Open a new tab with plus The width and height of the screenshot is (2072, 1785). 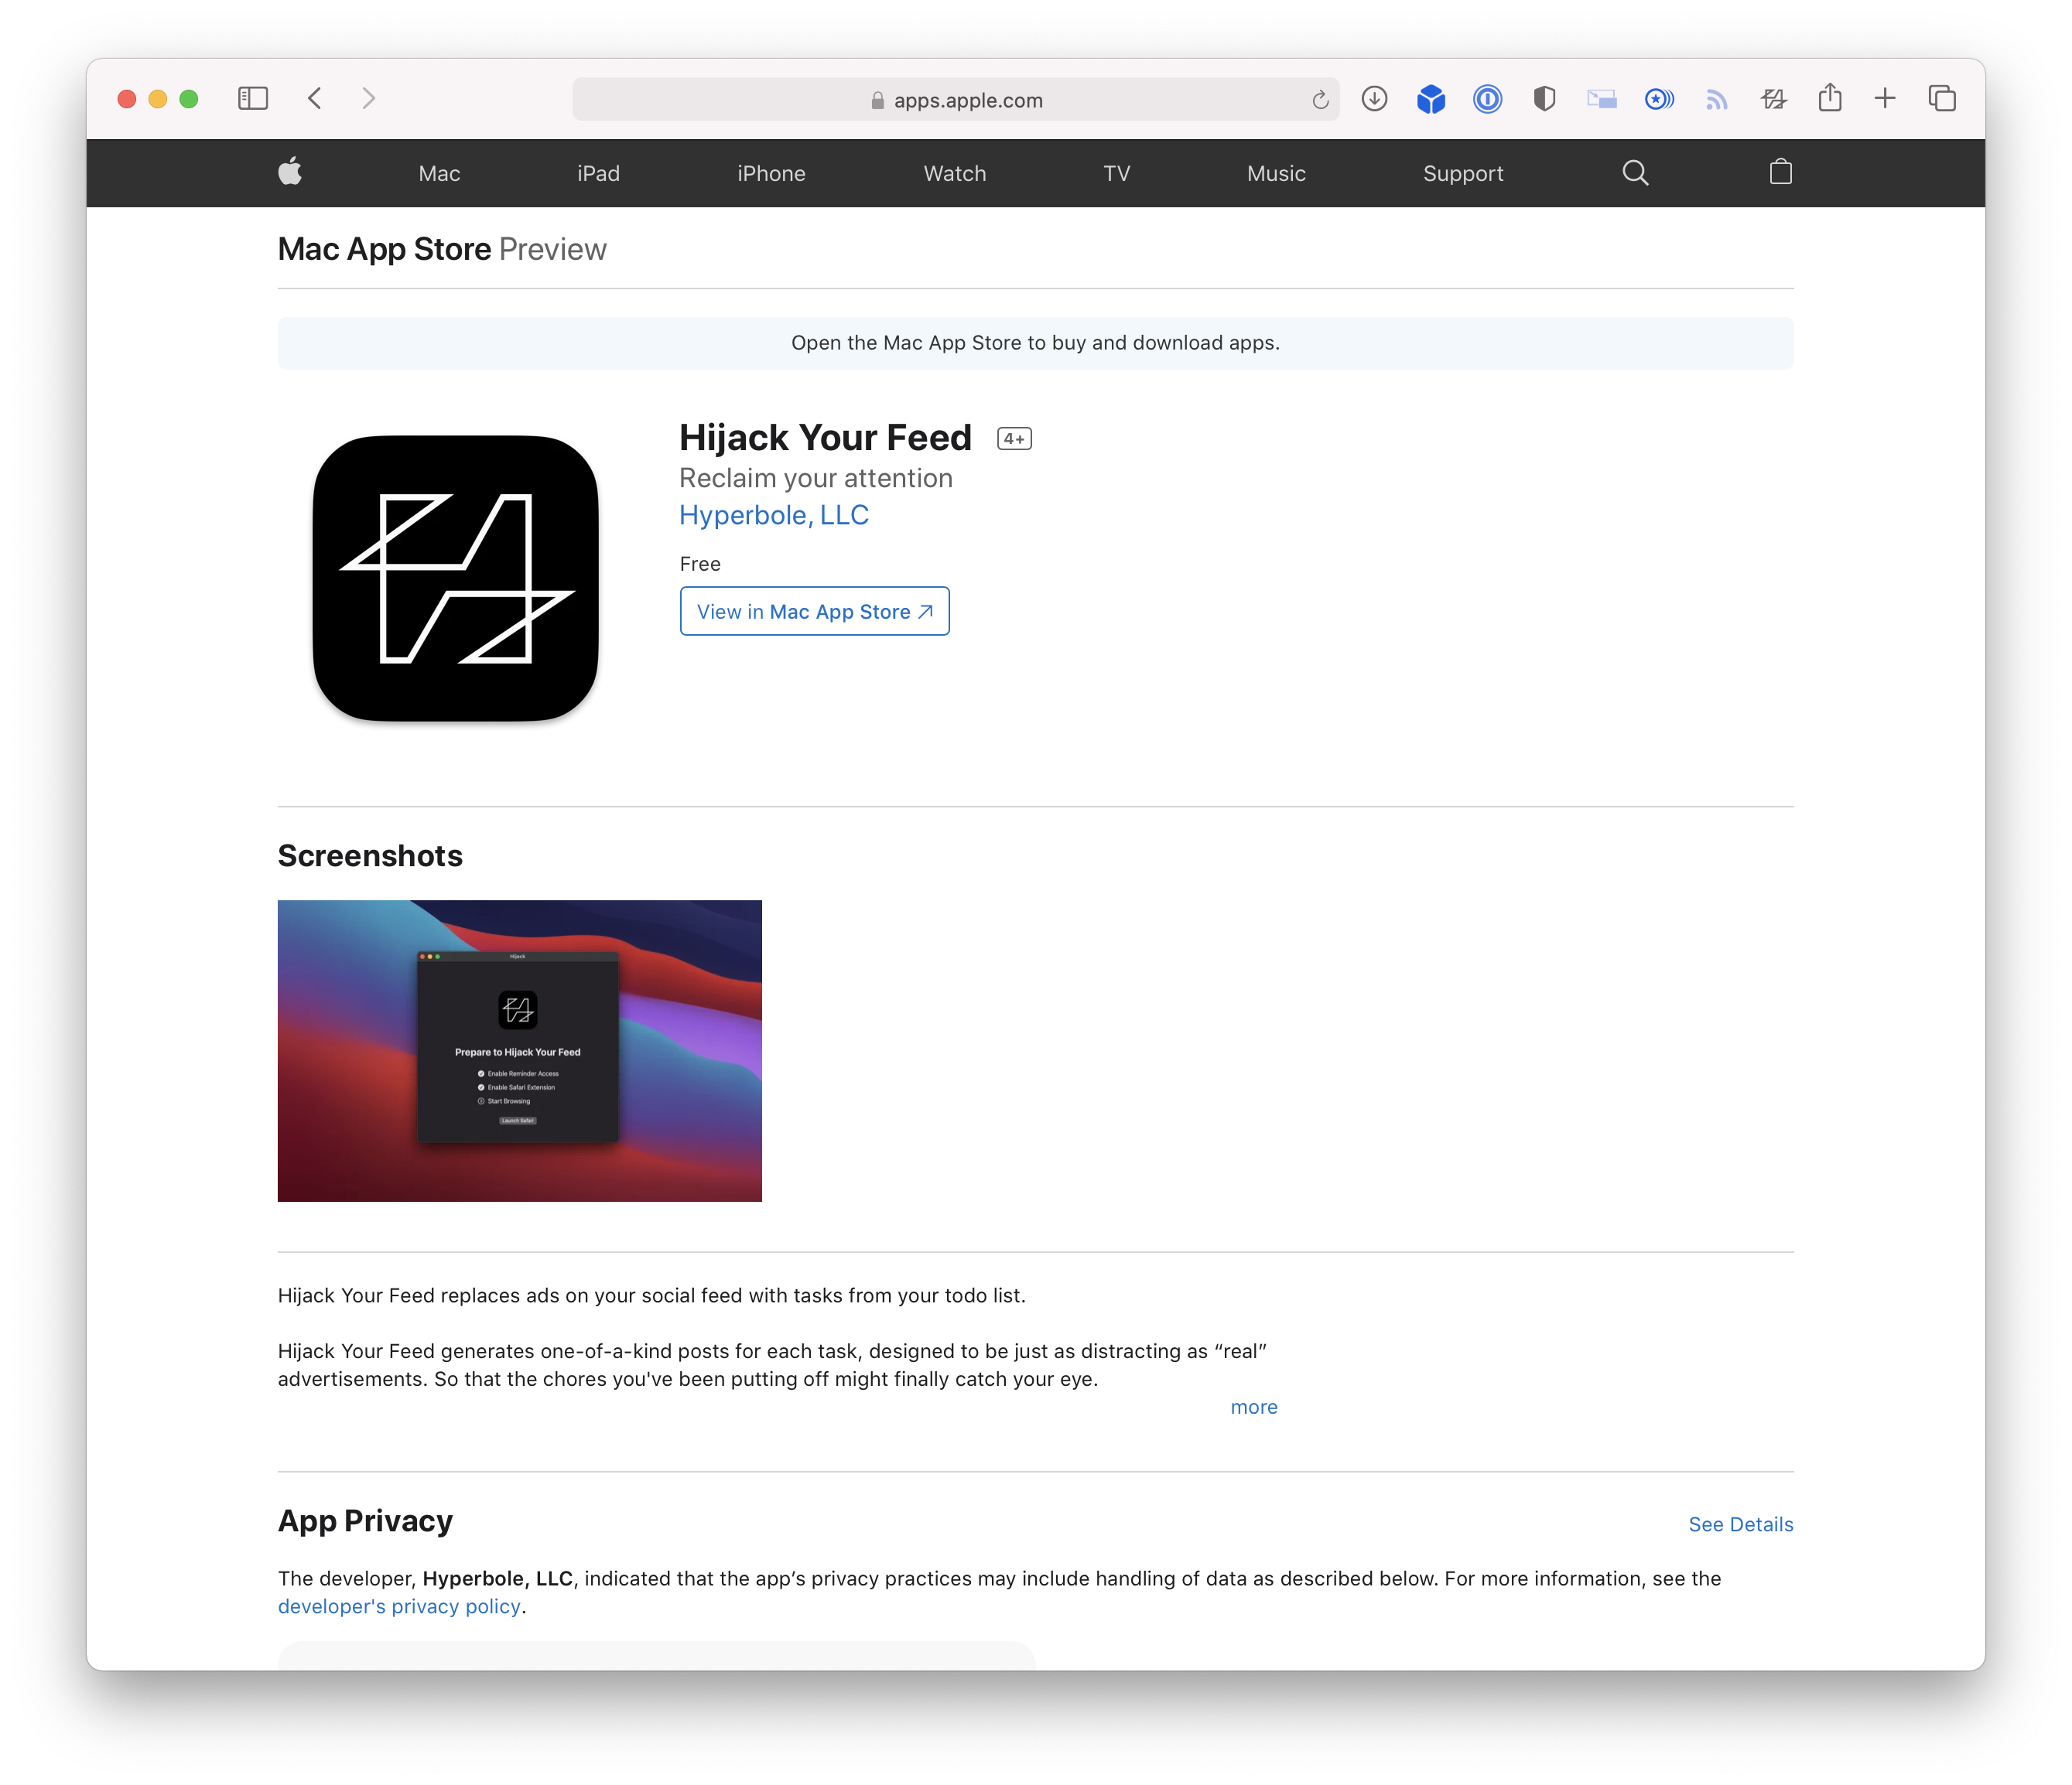pyautogui.click(x=1885, y=98)
